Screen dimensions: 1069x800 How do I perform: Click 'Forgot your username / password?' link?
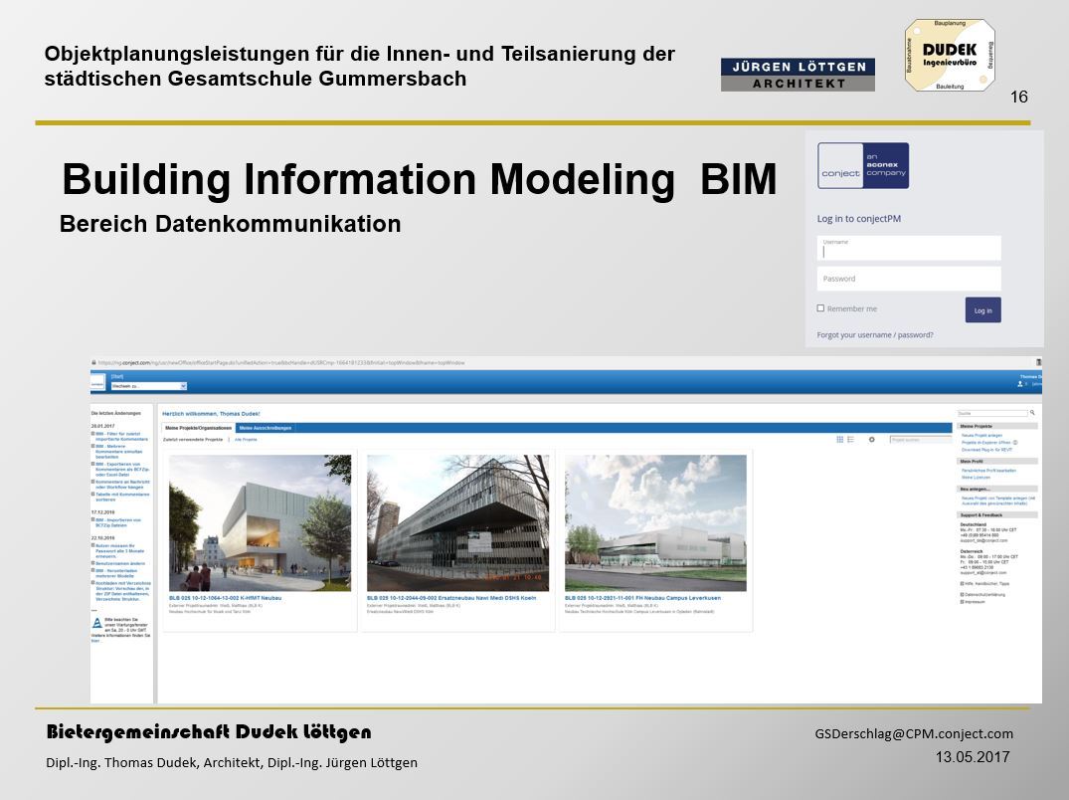pos(875,335)
